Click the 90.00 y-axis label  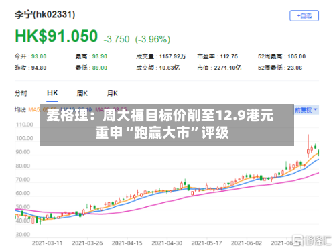23,152
